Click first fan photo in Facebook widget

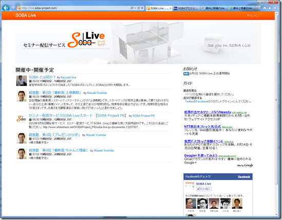pyautogui.click(x=191, y=204)
